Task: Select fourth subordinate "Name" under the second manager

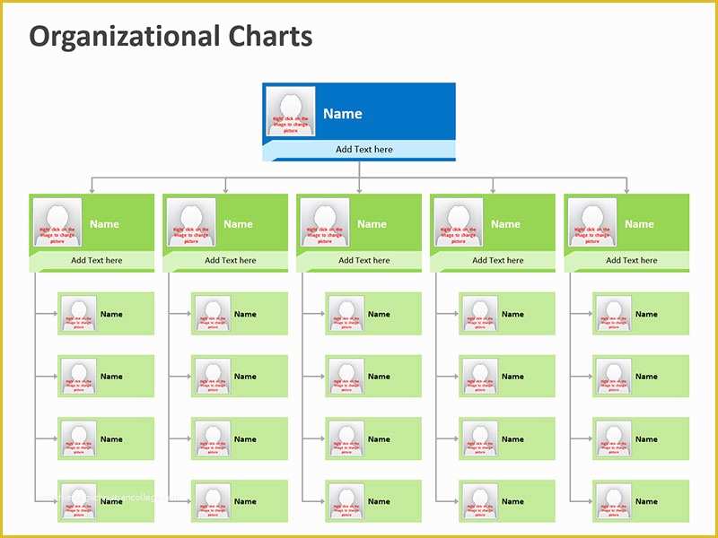Action: (245, 501)
